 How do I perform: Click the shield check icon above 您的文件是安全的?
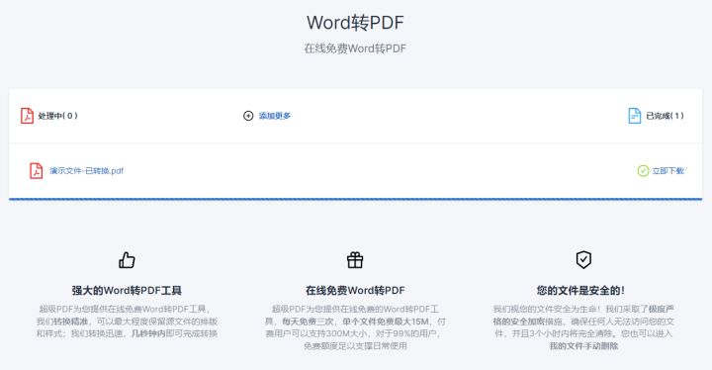(583, 259)
